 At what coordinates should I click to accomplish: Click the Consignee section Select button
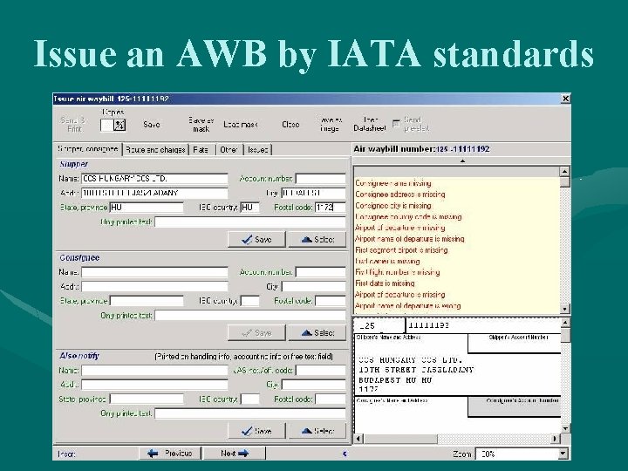317,333
